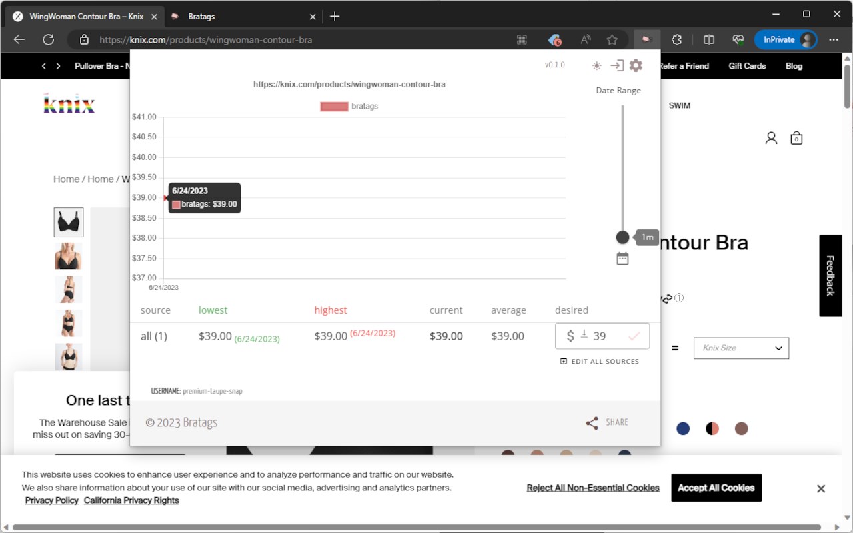
Task: Open California Privacy Rights link
Action: tap(131, 500)
